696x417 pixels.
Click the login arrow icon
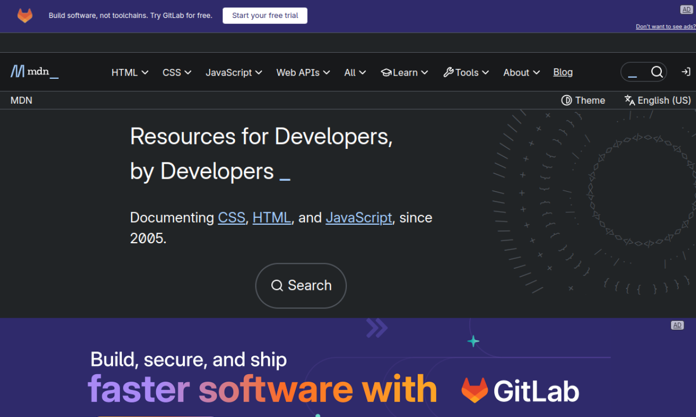point(686,72)
